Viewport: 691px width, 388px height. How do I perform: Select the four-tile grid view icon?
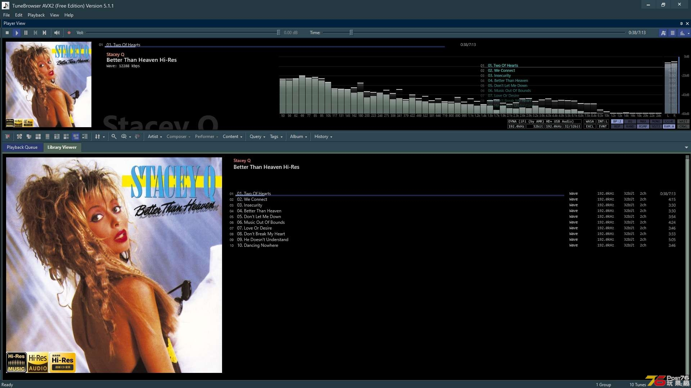38,137
